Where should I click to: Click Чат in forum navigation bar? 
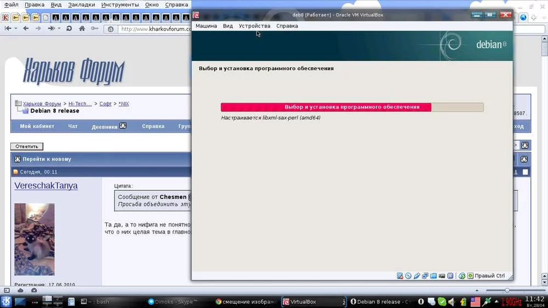(x=73, y=126)
